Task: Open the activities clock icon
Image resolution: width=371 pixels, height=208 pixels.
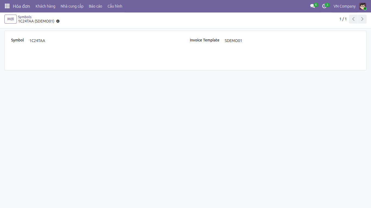Action: coord(324,6)
